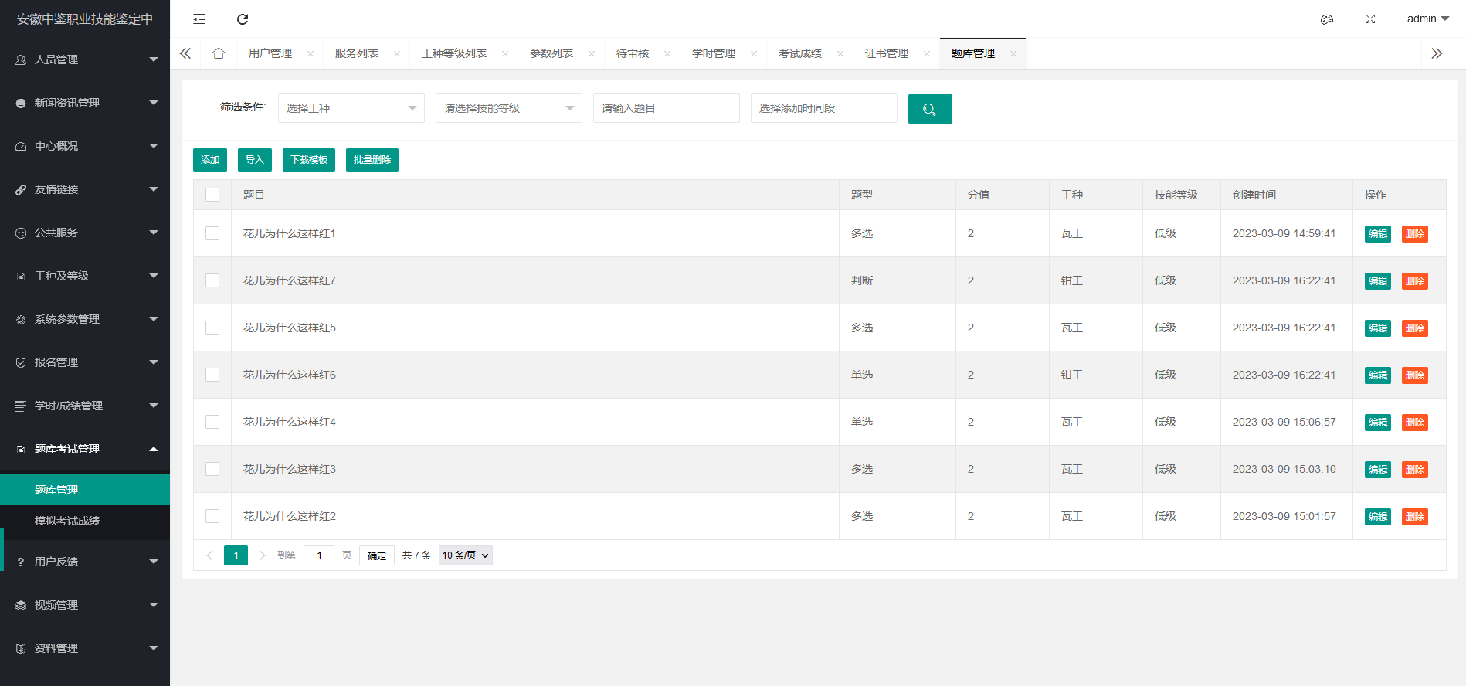Viewport: 1466px width, 686px height.
Task: Open the 请选择技能等级 dropdown
Action: [x=509, y=108]
